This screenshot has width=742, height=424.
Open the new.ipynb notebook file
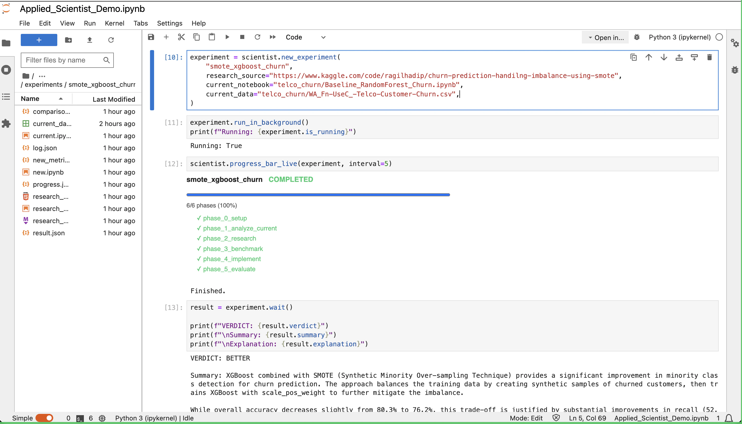pos(78,172)
